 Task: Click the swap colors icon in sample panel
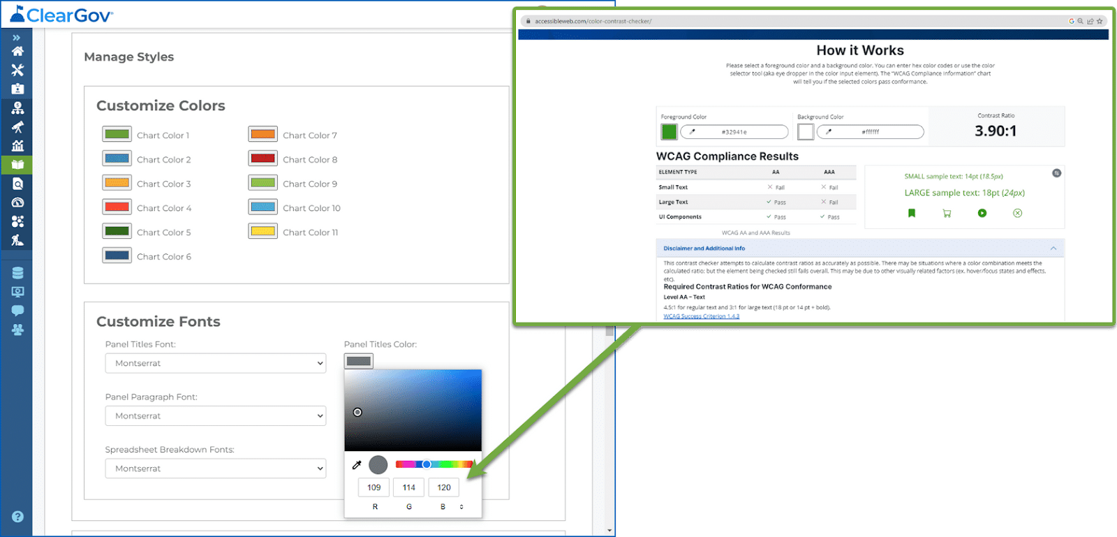pos(1056,173)
